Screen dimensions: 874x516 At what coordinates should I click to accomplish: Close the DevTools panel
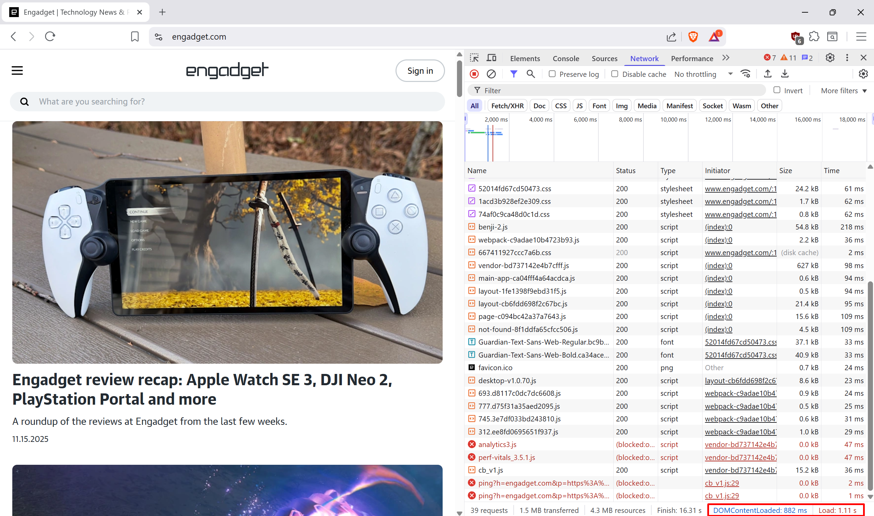[863, 58]
